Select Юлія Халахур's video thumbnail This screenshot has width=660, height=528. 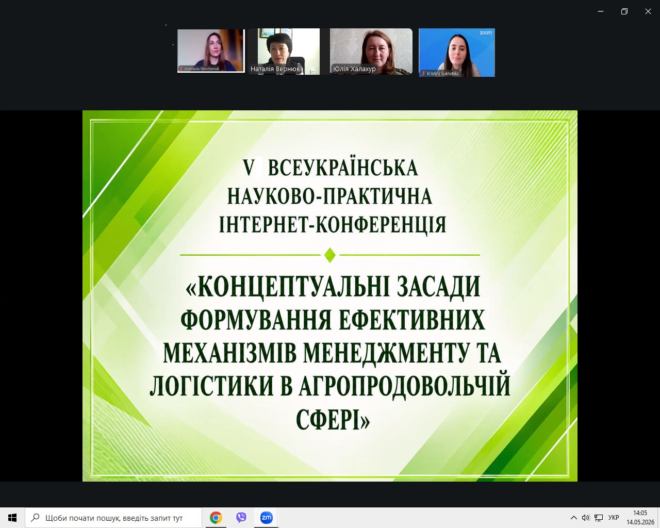pyautogui.click(x=371, y=52)
